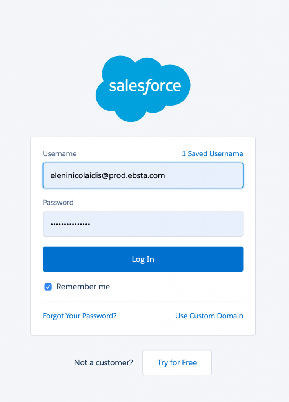
Task: Click the Not a customer text
Action: click(104, 362)
